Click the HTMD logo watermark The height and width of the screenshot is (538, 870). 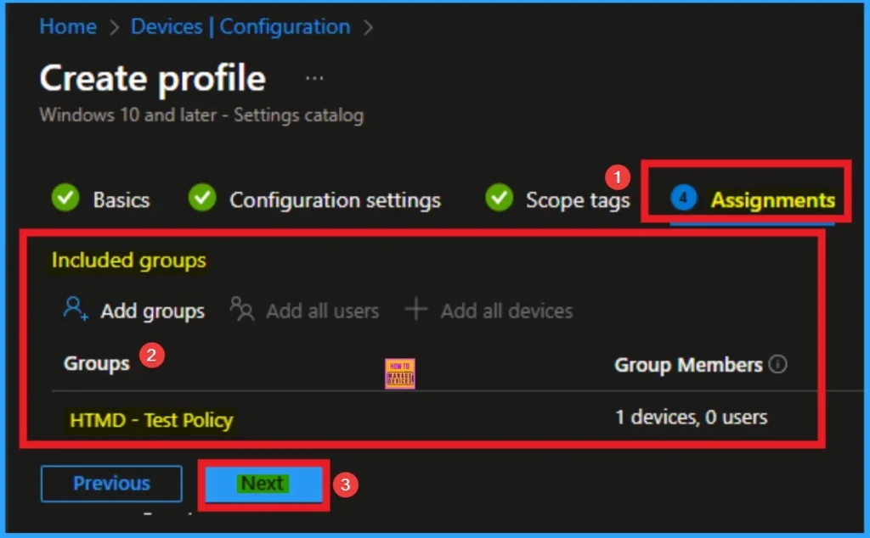[399, 373]
